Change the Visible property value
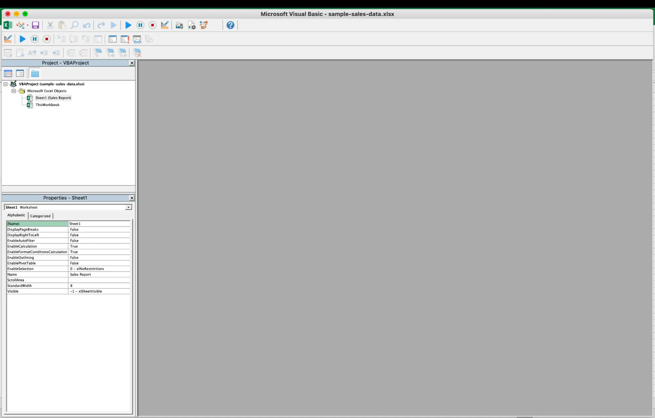The height and width of the screenshot is (418, 655). coord(98,291)
